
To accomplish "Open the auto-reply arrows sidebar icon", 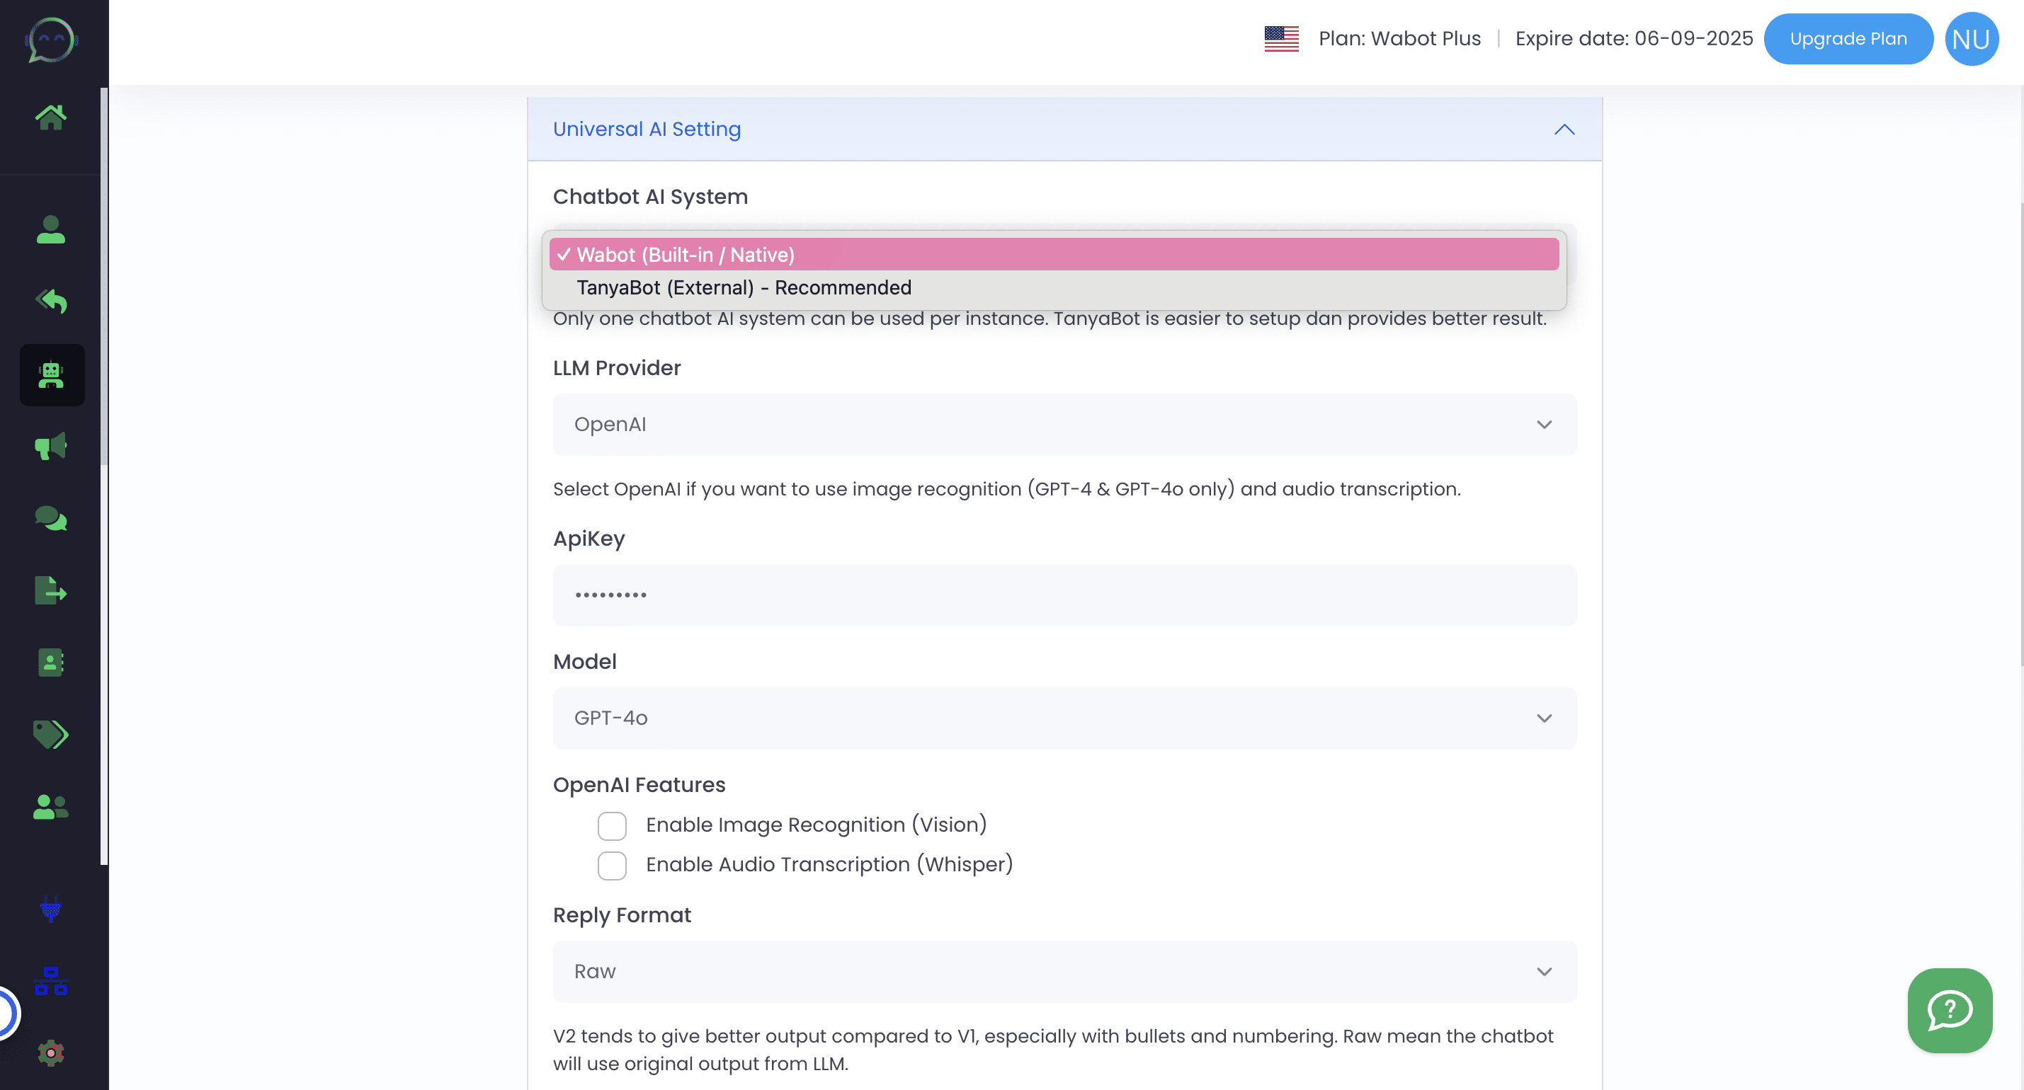I will coord(51,302).
